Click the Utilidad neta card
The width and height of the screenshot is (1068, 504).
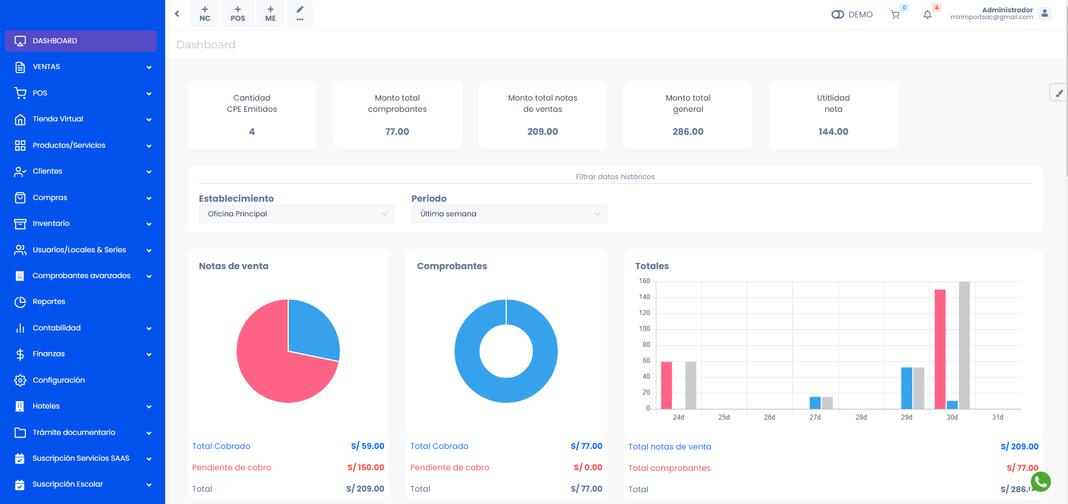833,115
